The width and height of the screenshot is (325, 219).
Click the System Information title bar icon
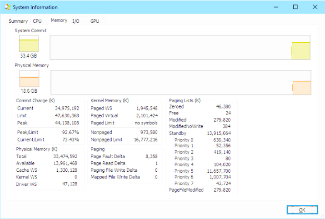pyautogui.click(x=7, y=7)
